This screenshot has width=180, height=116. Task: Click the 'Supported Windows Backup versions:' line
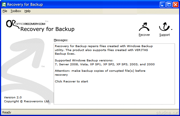84,61
